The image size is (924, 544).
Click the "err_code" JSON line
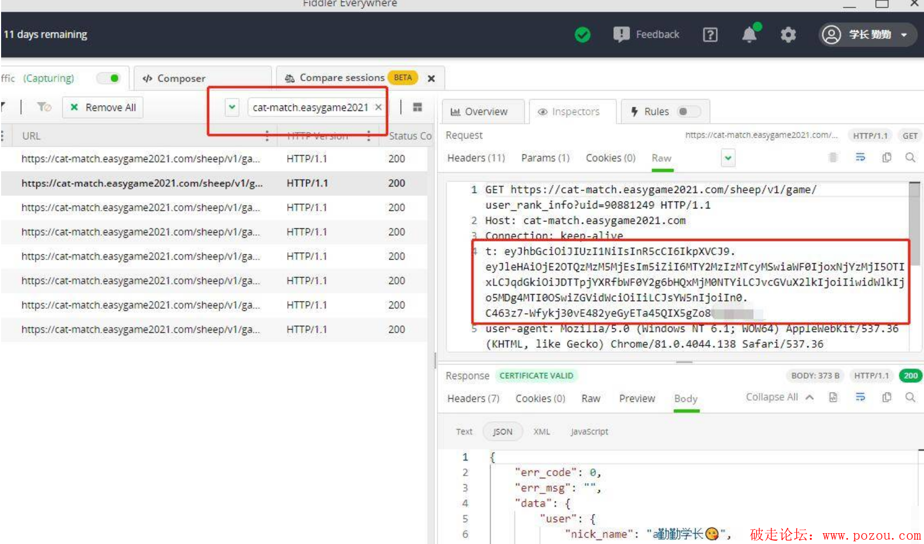[558, 472]
